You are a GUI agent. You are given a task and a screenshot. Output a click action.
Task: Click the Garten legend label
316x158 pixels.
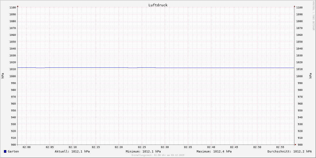(13, 151)
